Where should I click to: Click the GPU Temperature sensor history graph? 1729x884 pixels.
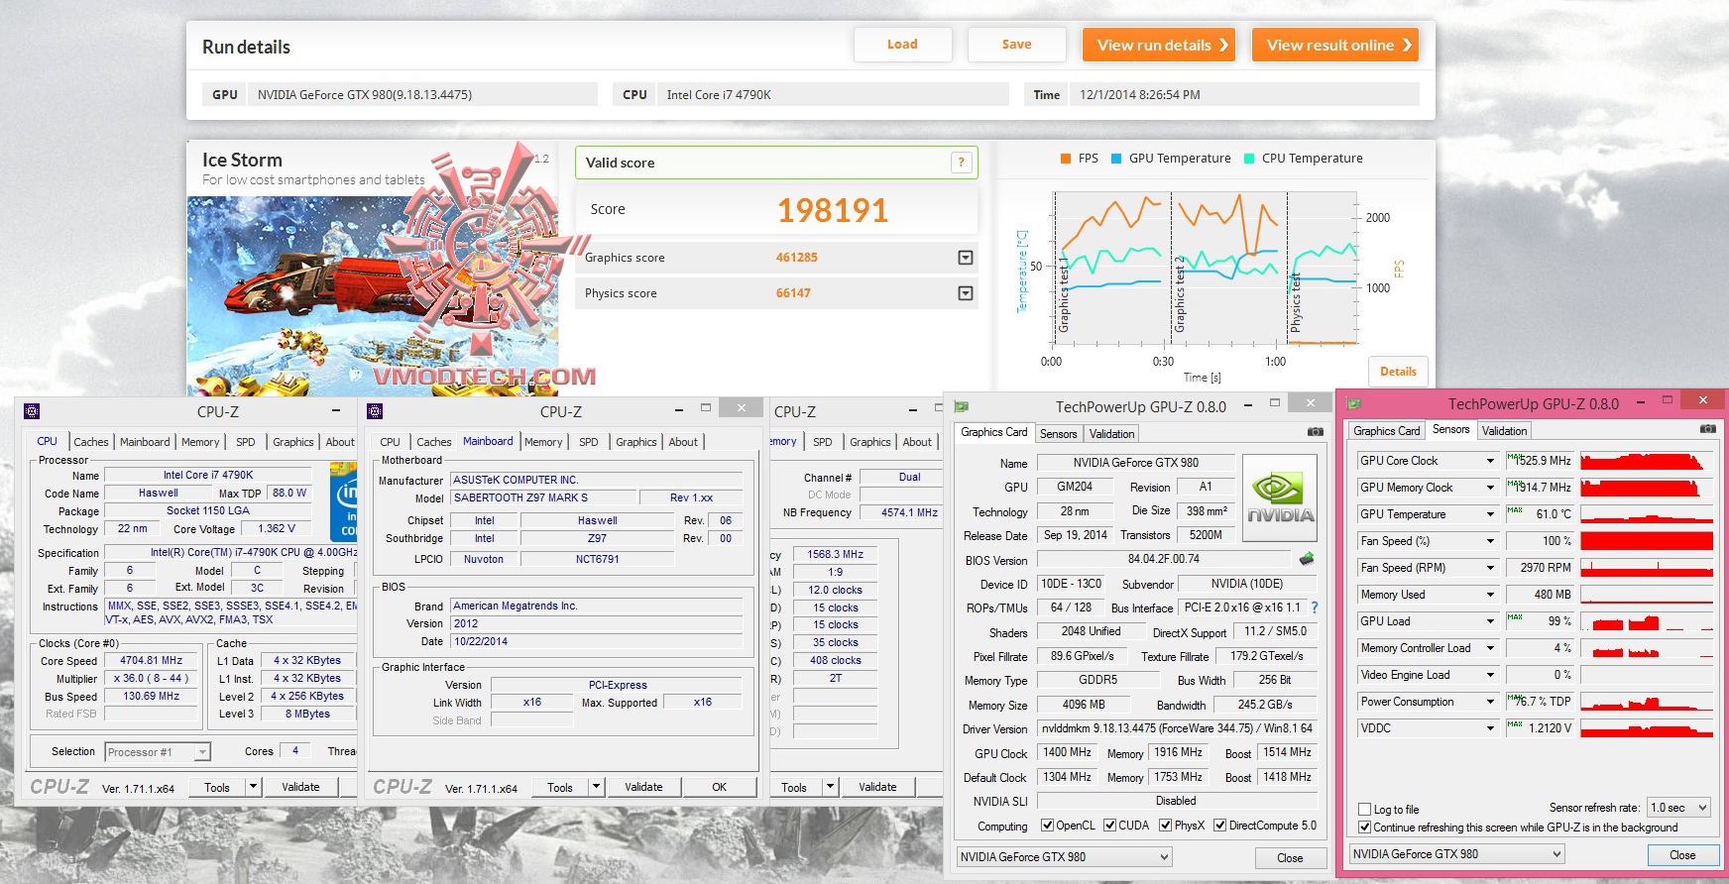click(1647, 514)
